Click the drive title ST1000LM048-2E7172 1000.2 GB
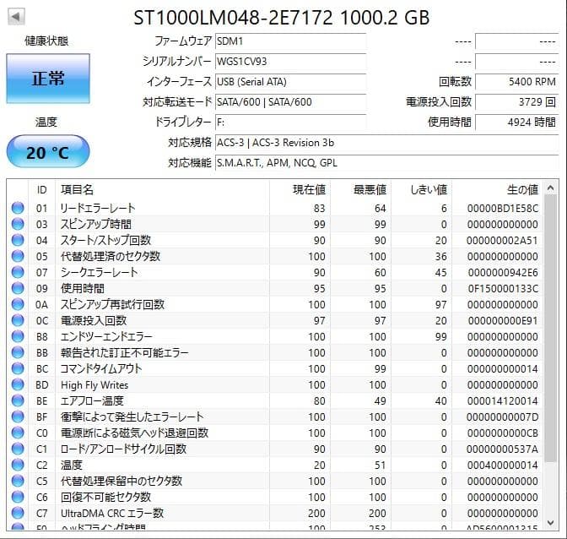This screenshot has height=539, width=567. 282,18
